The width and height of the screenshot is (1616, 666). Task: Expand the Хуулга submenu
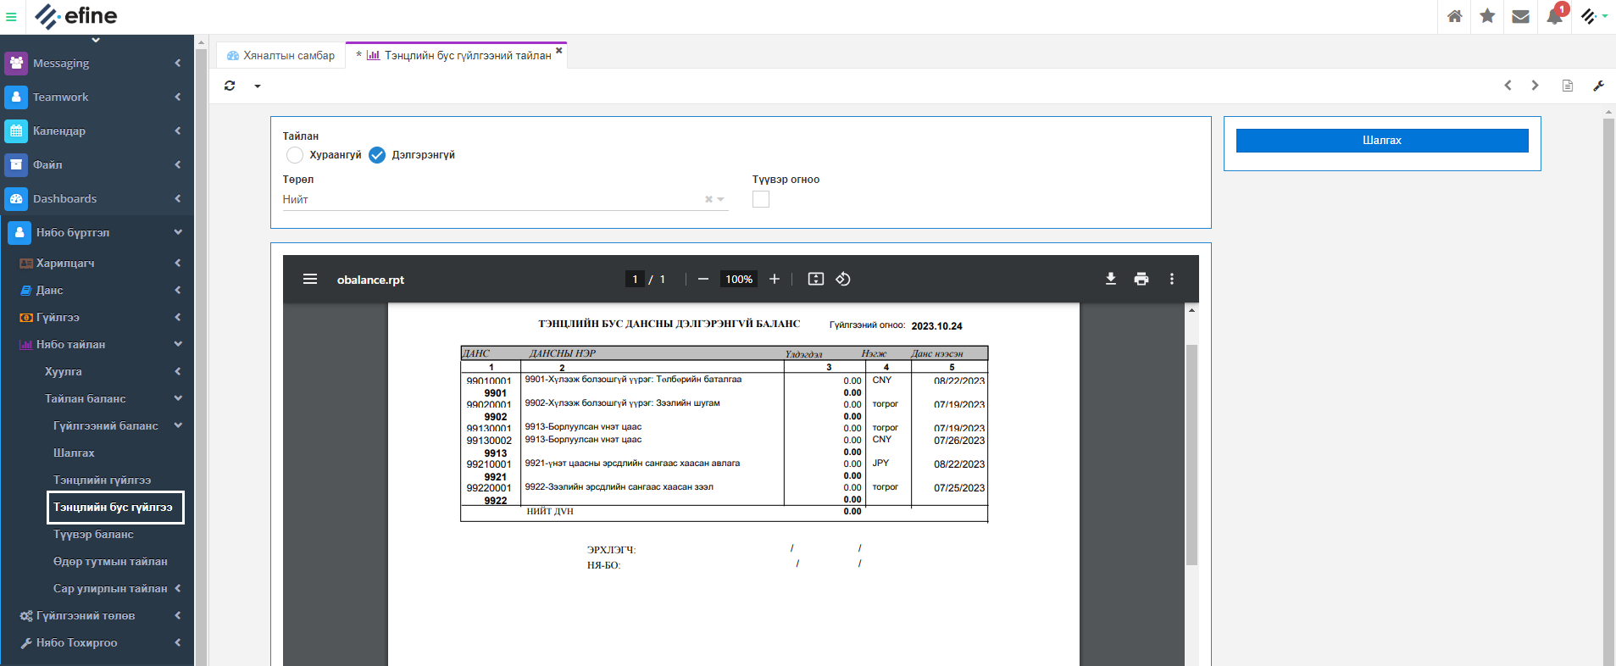(x=97, y=371)
